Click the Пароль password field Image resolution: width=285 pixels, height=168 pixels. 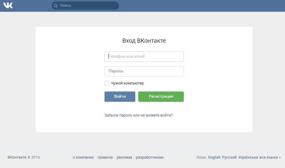[x=144, y=71]
